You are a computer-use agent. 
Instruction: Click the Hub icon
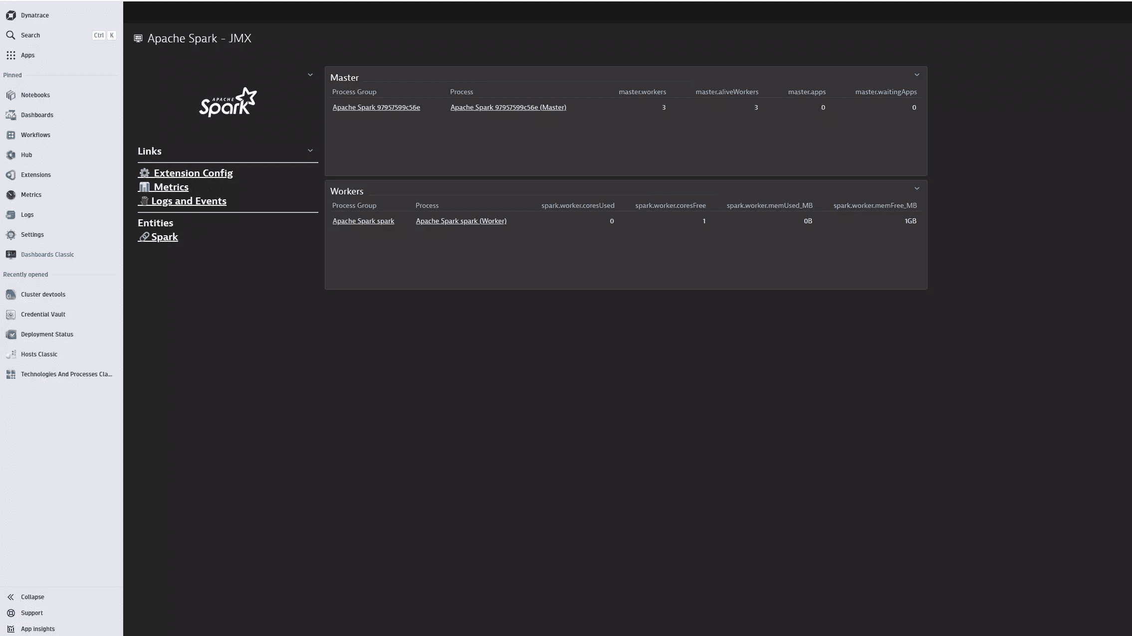pos(11,155)
